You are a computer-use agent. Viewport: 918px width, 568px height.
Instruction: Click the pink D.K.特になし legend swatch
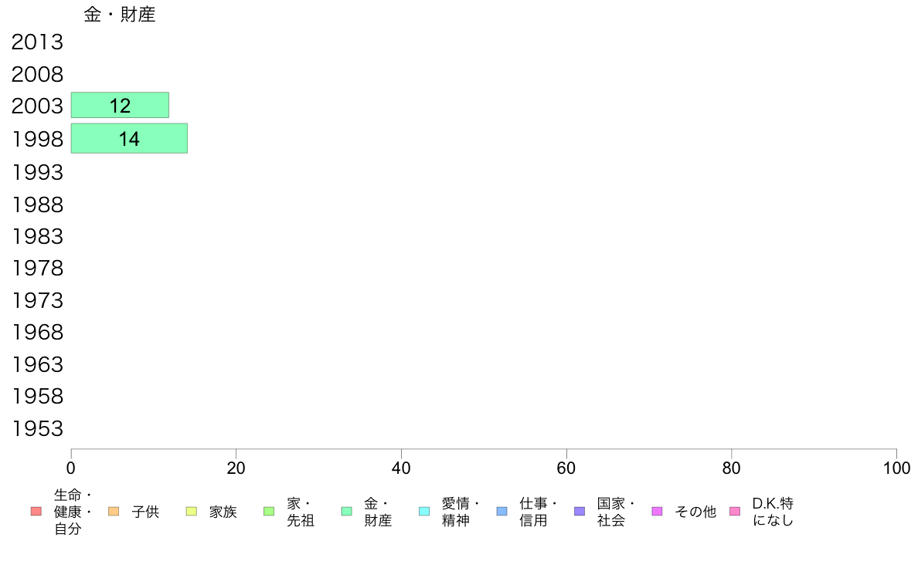click(x=735, y=511)
